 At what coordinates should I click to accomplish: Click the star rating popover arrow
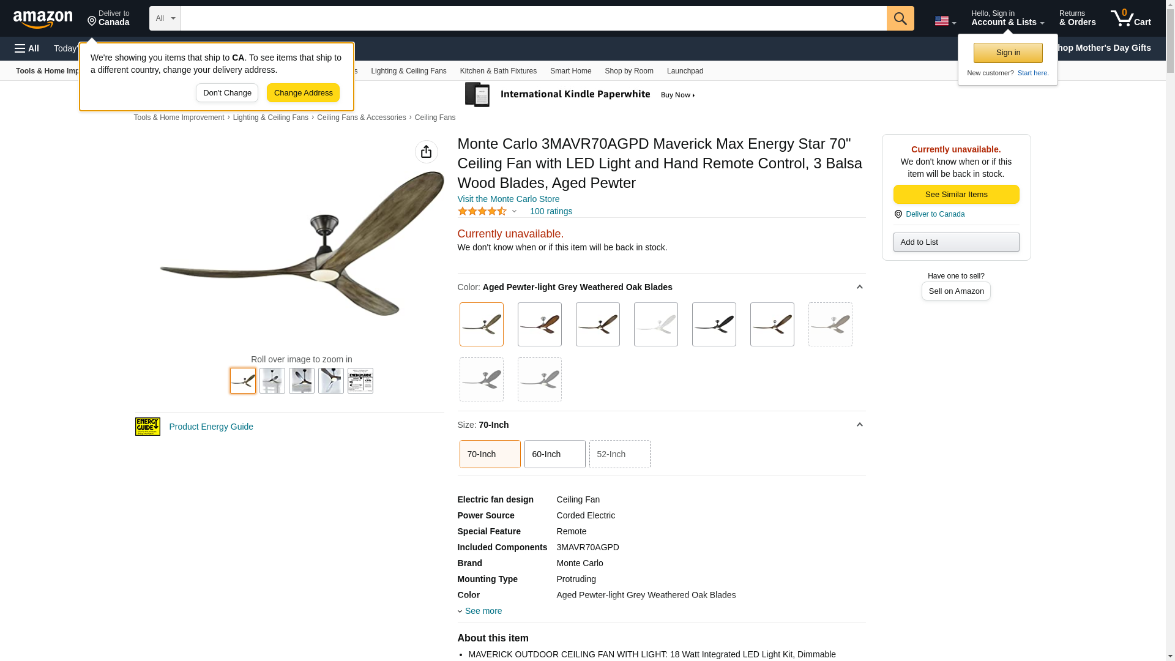514,211
